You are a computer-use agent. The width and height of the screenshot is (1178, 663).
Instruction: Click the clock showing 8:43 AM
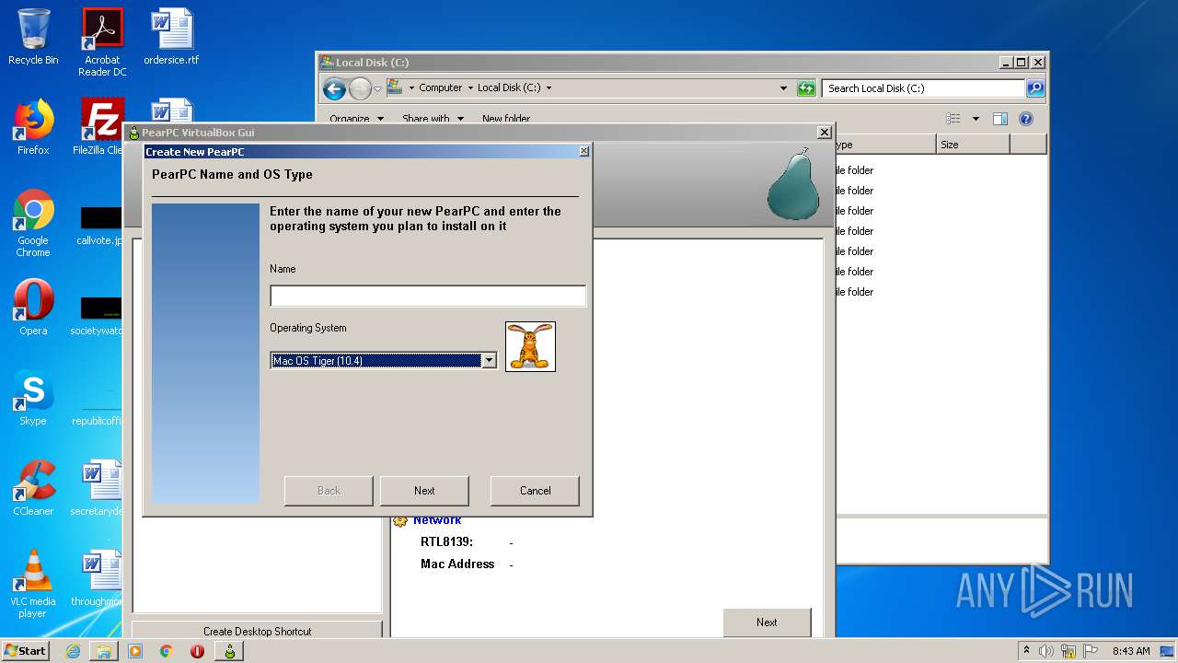click(1131, 651)
